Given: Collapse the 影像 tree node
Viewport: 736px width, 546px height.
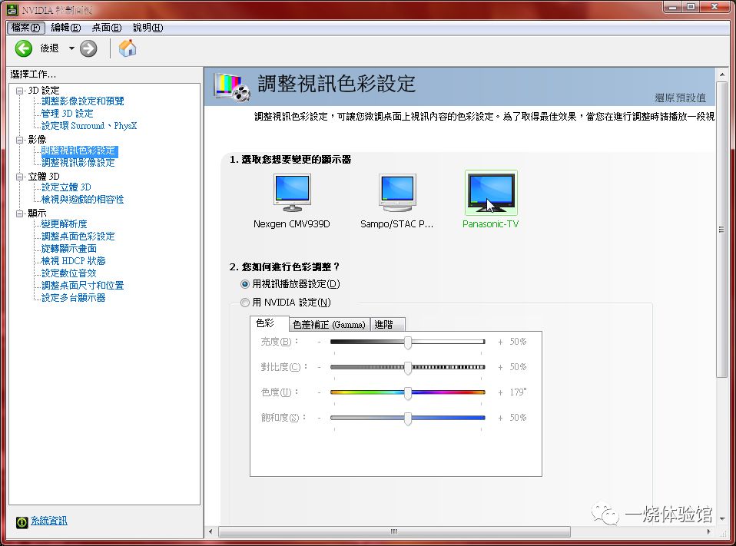Looking at the screenshot, I should click(19, 140).
